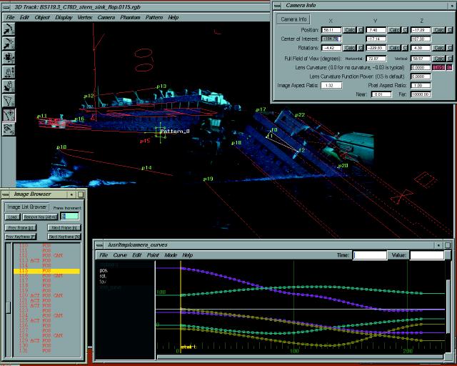Select the highlighted tracking tool above the eye icon
This screenshot has width=457, height=366.
9,114
